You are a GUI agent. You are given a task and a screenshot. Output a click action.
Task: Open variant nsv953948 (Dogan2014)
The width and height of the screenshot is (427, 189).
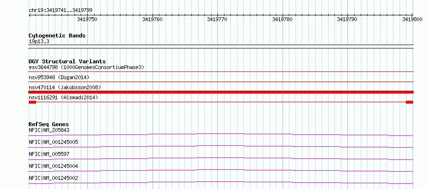[x=59, y=77]
